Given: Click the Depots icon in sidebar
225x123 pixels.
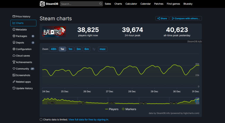Looking at the screenshot, I should [x=14, y=43].
